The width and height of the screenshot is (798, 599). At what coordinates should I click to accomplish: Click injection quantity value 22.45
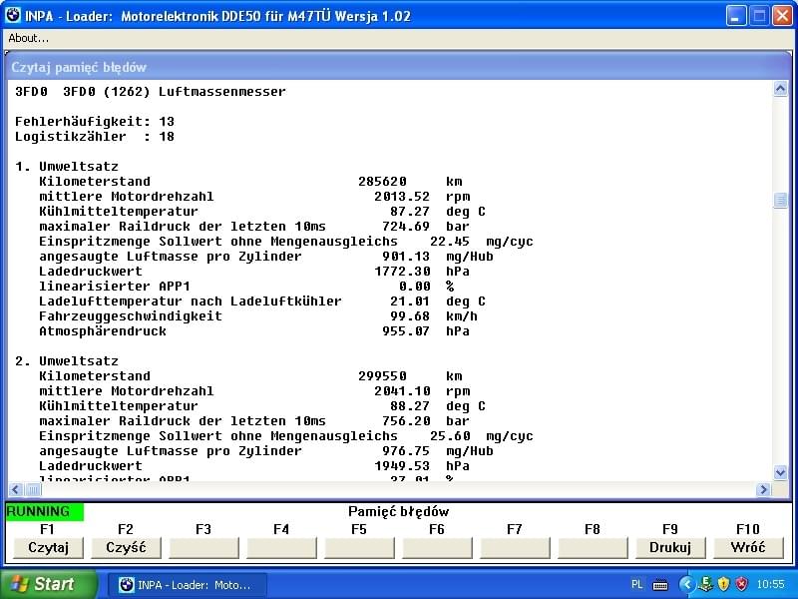[x=450, y=242]
